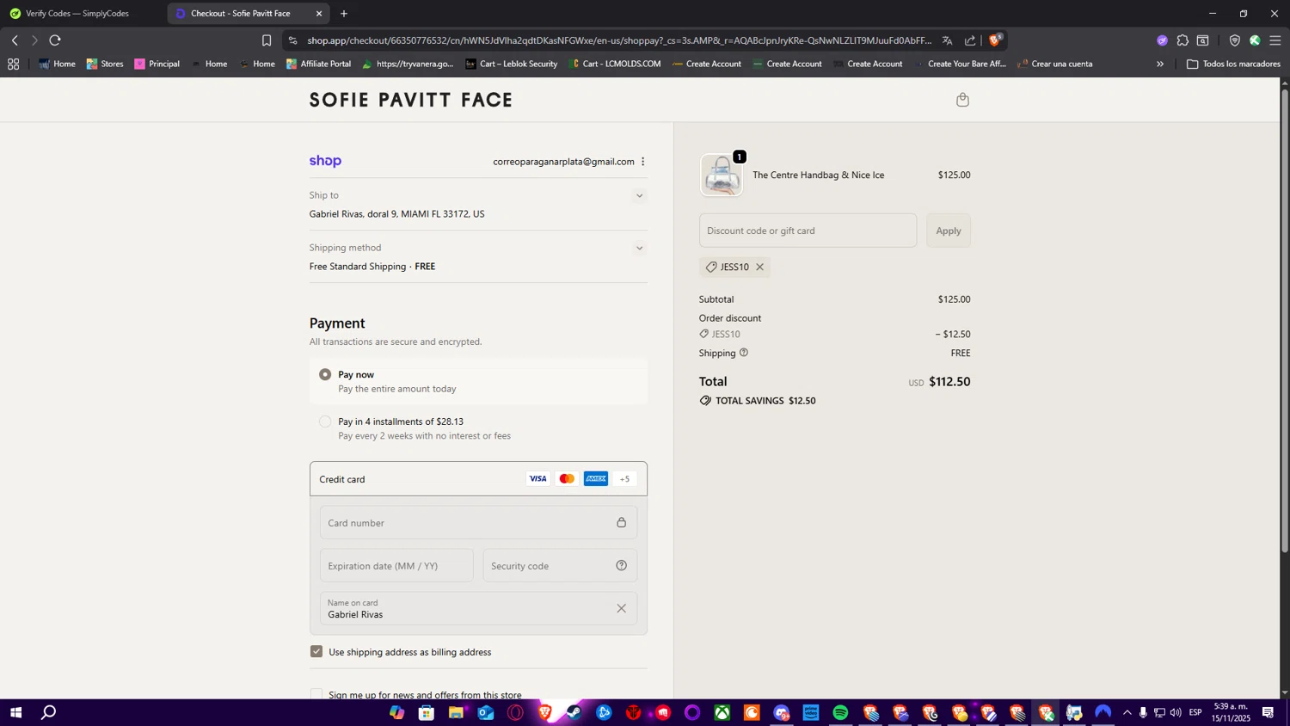Uncheck use shipping address as billing
This screenshot has width=1290, height=726.
coord(316,651)
